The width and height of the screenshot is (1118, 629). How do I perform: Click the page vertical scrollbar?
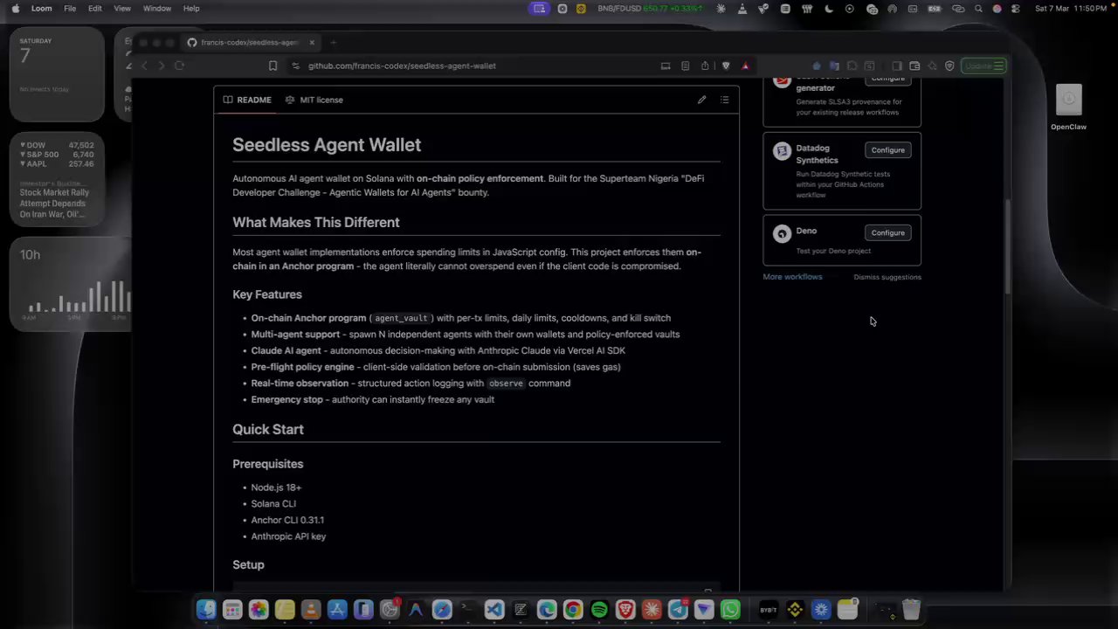pos(1007,245)
